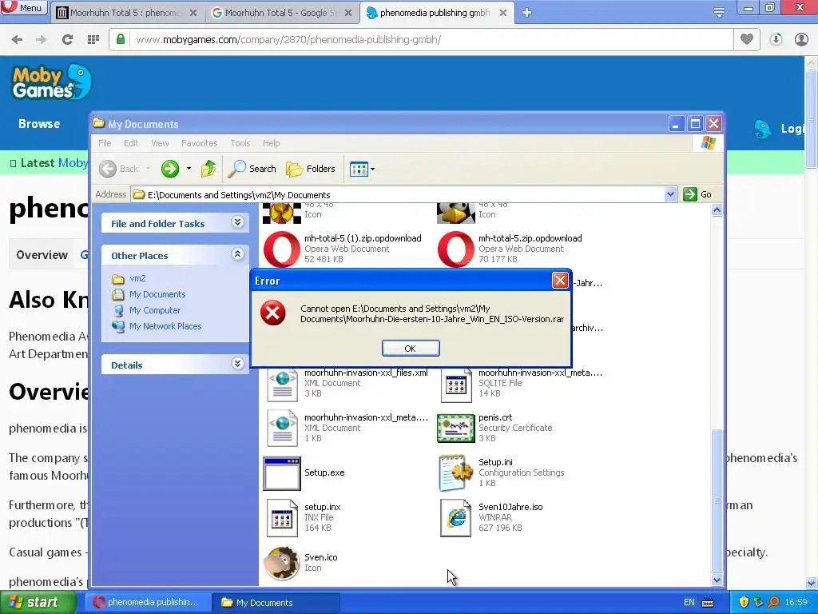Open browser downloads icon

click(x=776, y=40)
